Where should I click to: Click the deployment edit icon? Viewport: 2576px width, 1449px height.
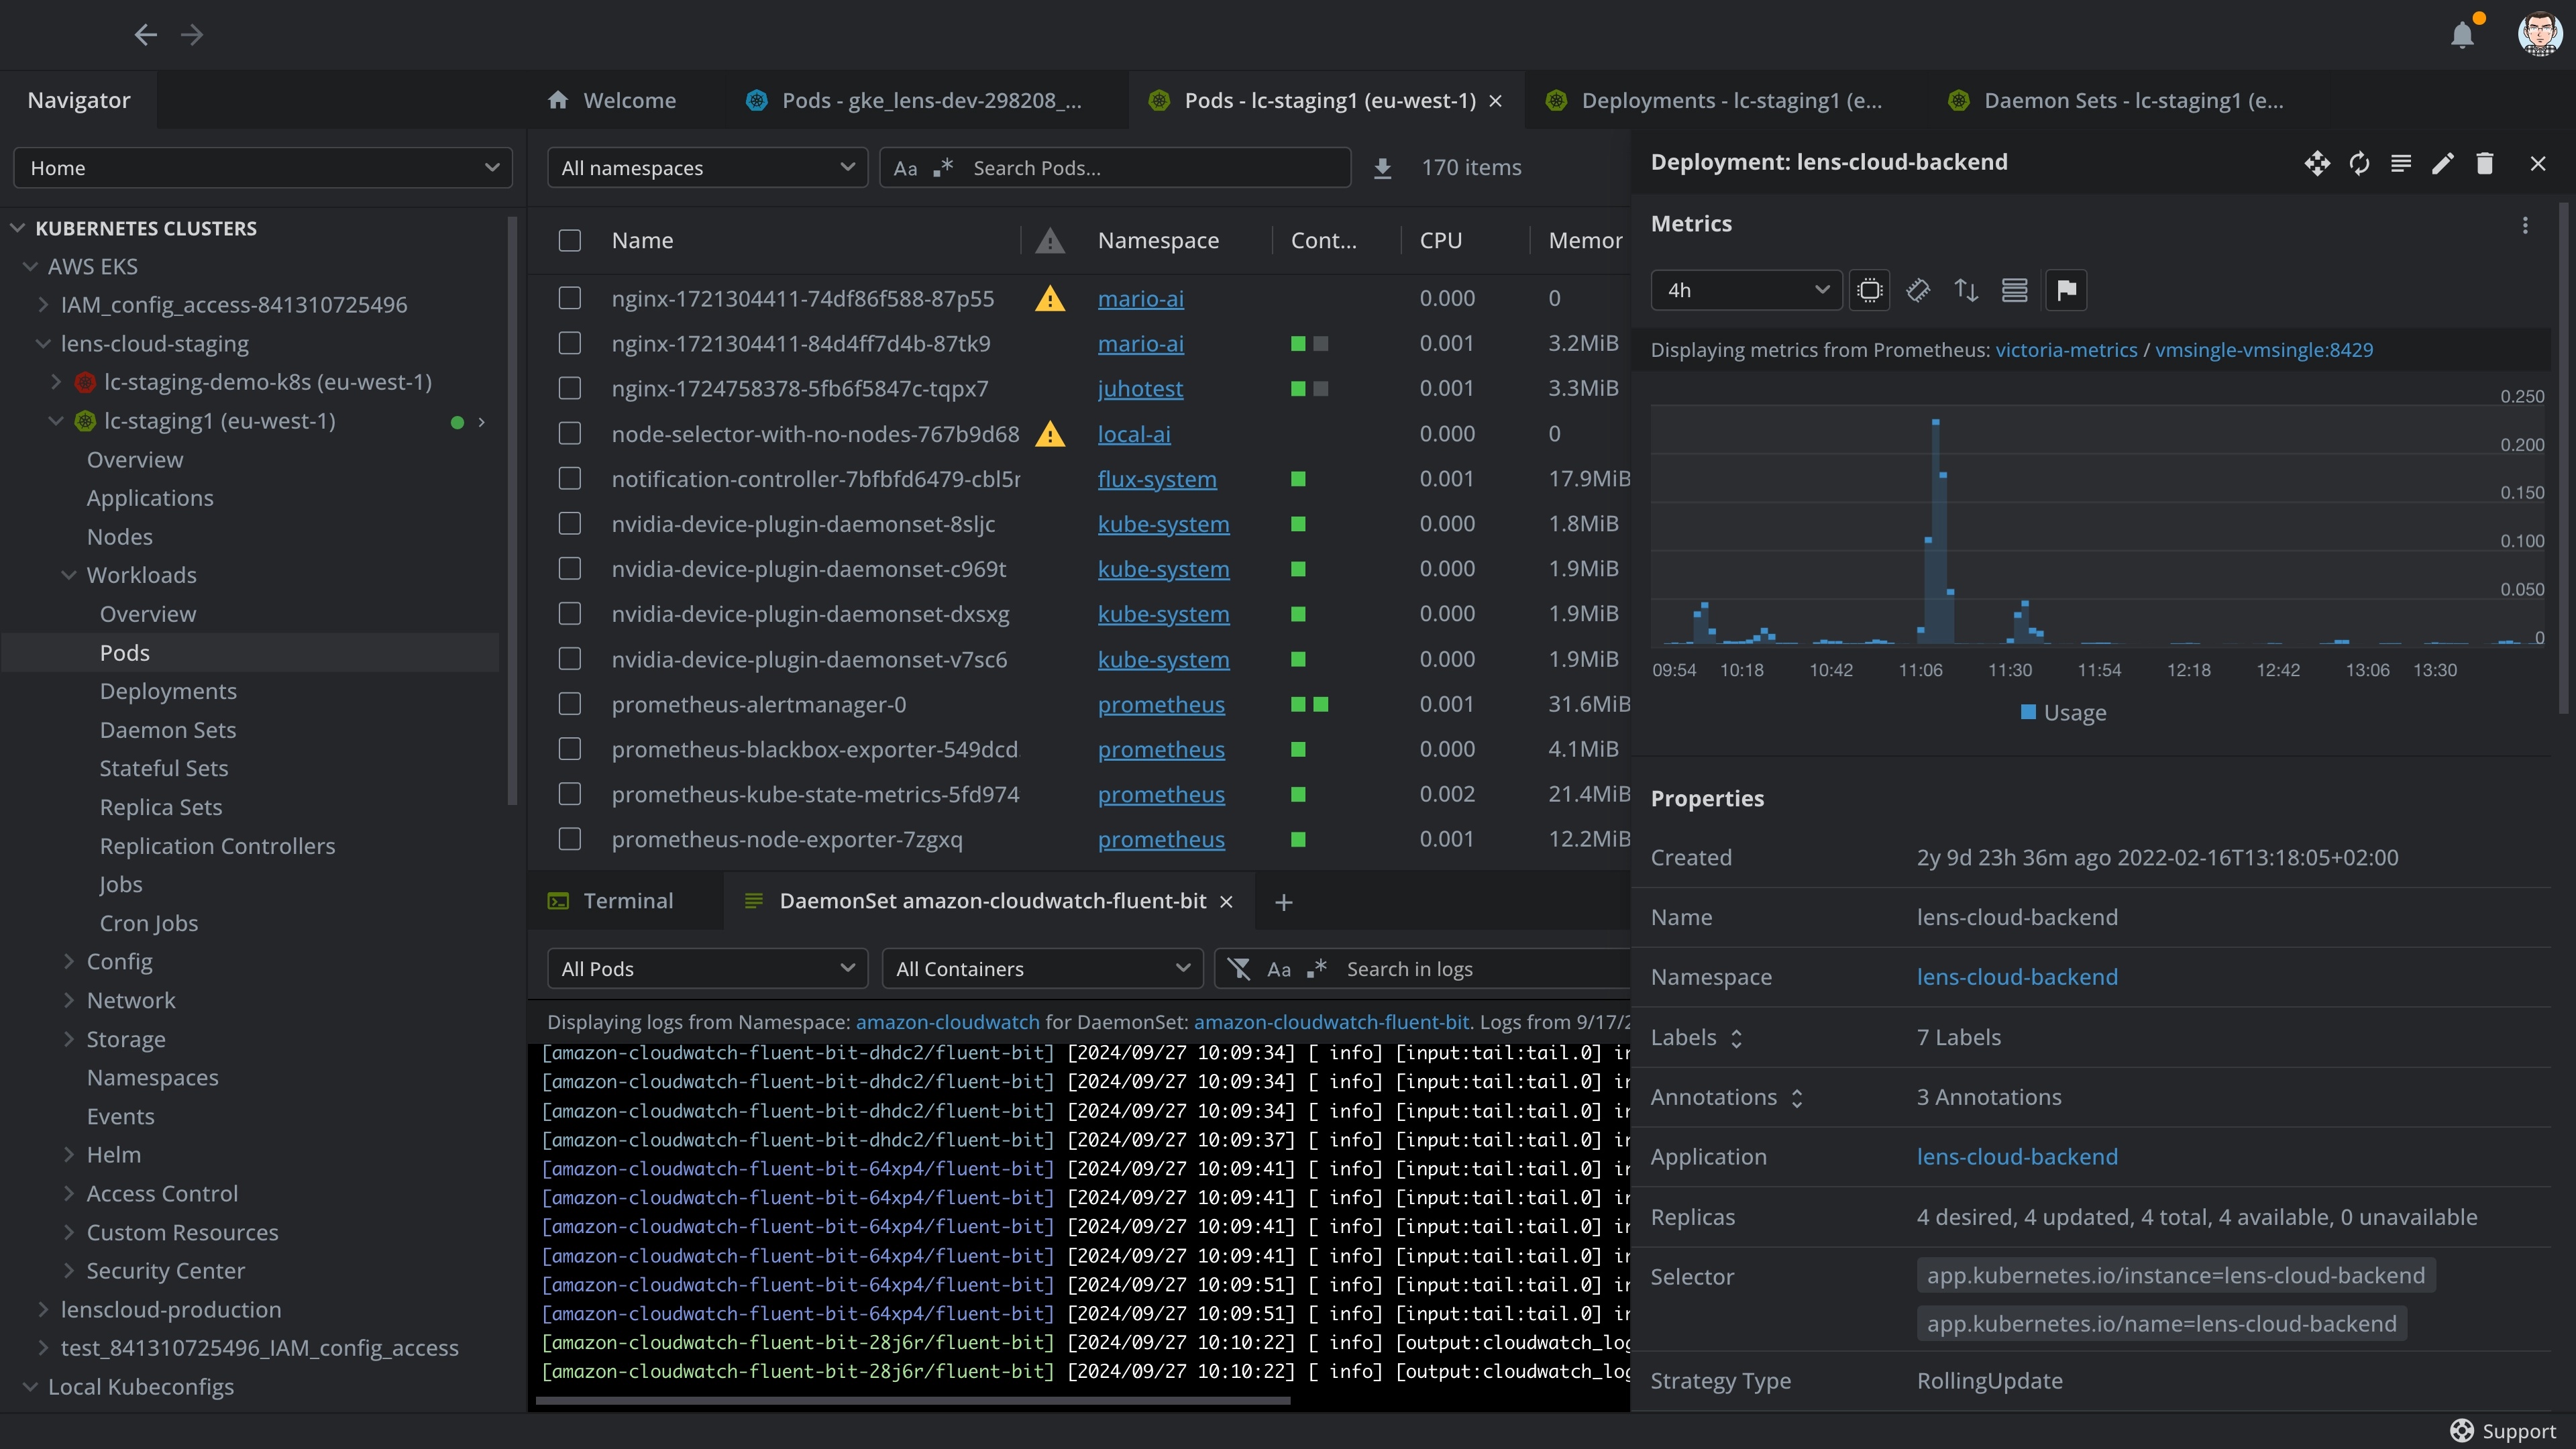pos(2443,161)
